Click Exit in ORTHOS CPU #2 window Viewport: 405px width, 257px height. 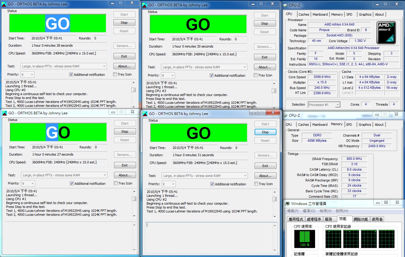265,166
